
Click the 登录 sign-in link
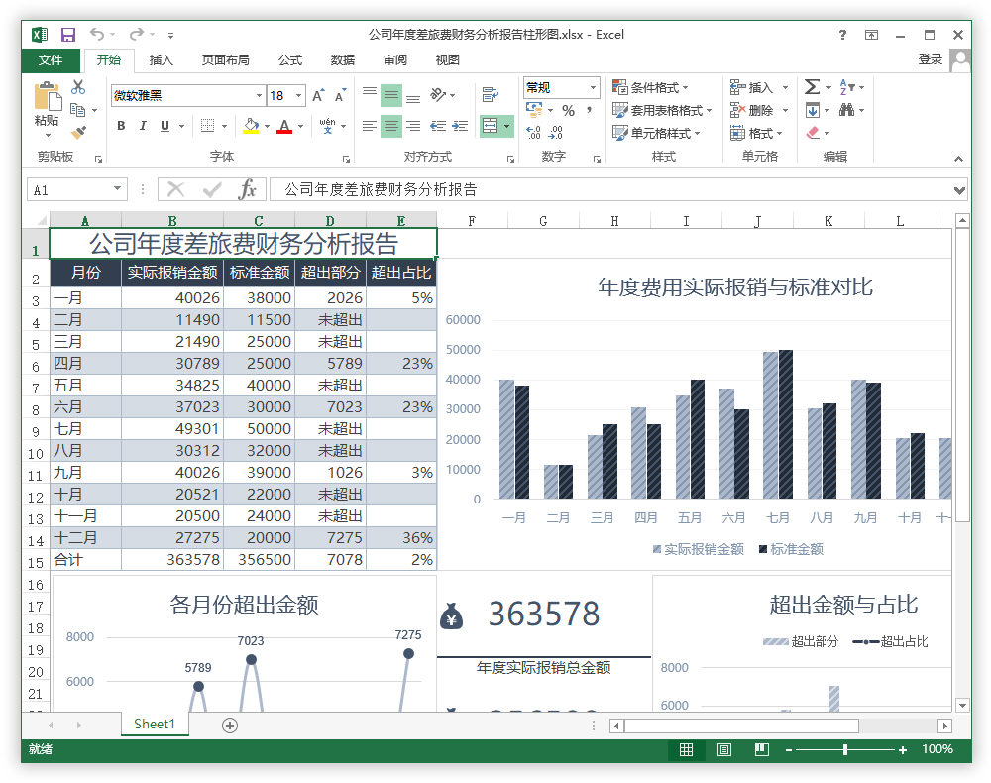930,59
